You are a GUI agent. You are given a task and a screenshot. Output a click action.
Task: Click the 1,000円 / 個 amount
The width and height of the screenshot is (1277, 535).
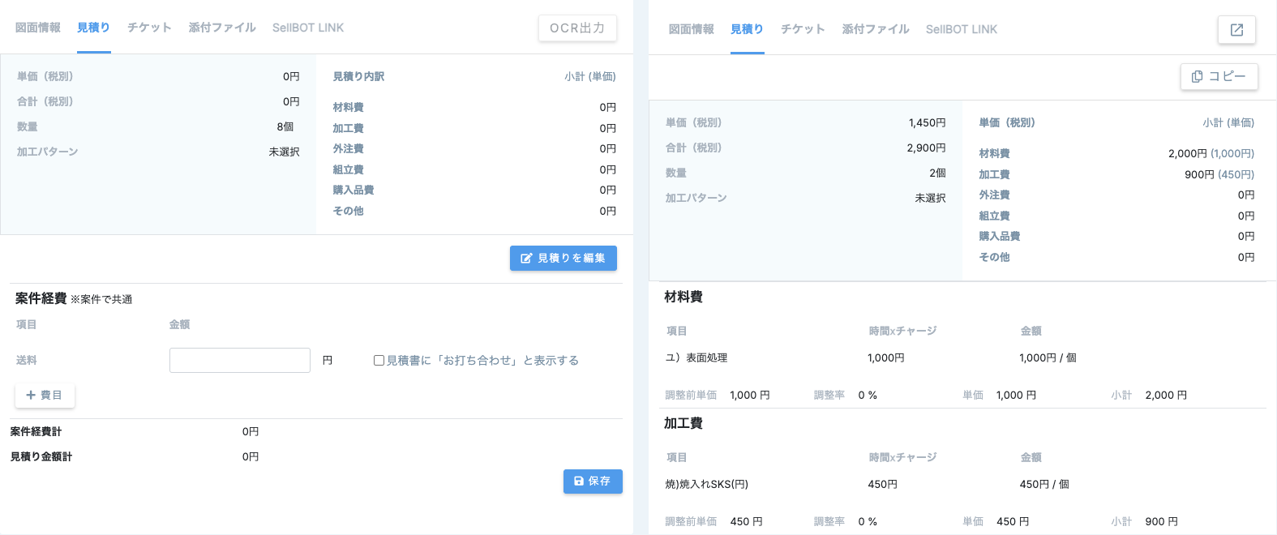point(1048,357)
